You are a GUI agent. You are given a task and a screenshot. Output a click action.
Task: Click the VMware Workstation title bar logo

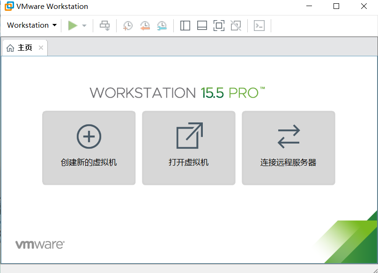[9, 6]
